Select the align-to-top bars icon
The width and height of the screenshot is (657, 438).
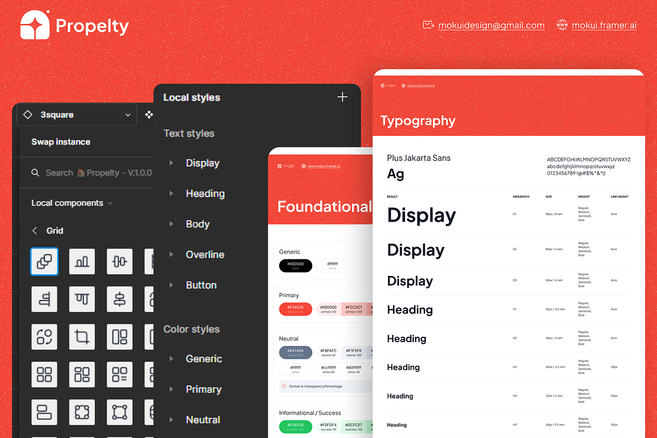point(82,299)
